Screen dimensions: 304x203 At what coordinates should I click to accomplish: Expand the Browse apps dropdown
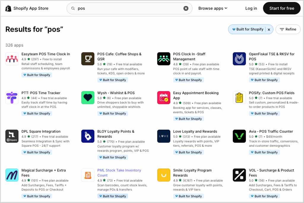[213, 8]
